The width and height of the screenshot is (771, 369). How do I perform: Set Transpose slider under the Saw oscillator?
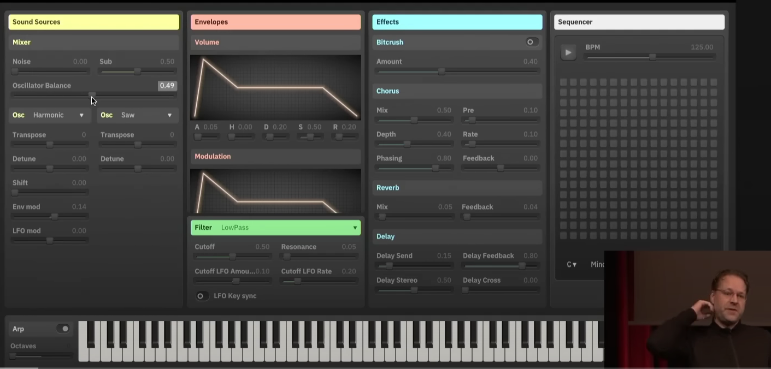point(138,145)
